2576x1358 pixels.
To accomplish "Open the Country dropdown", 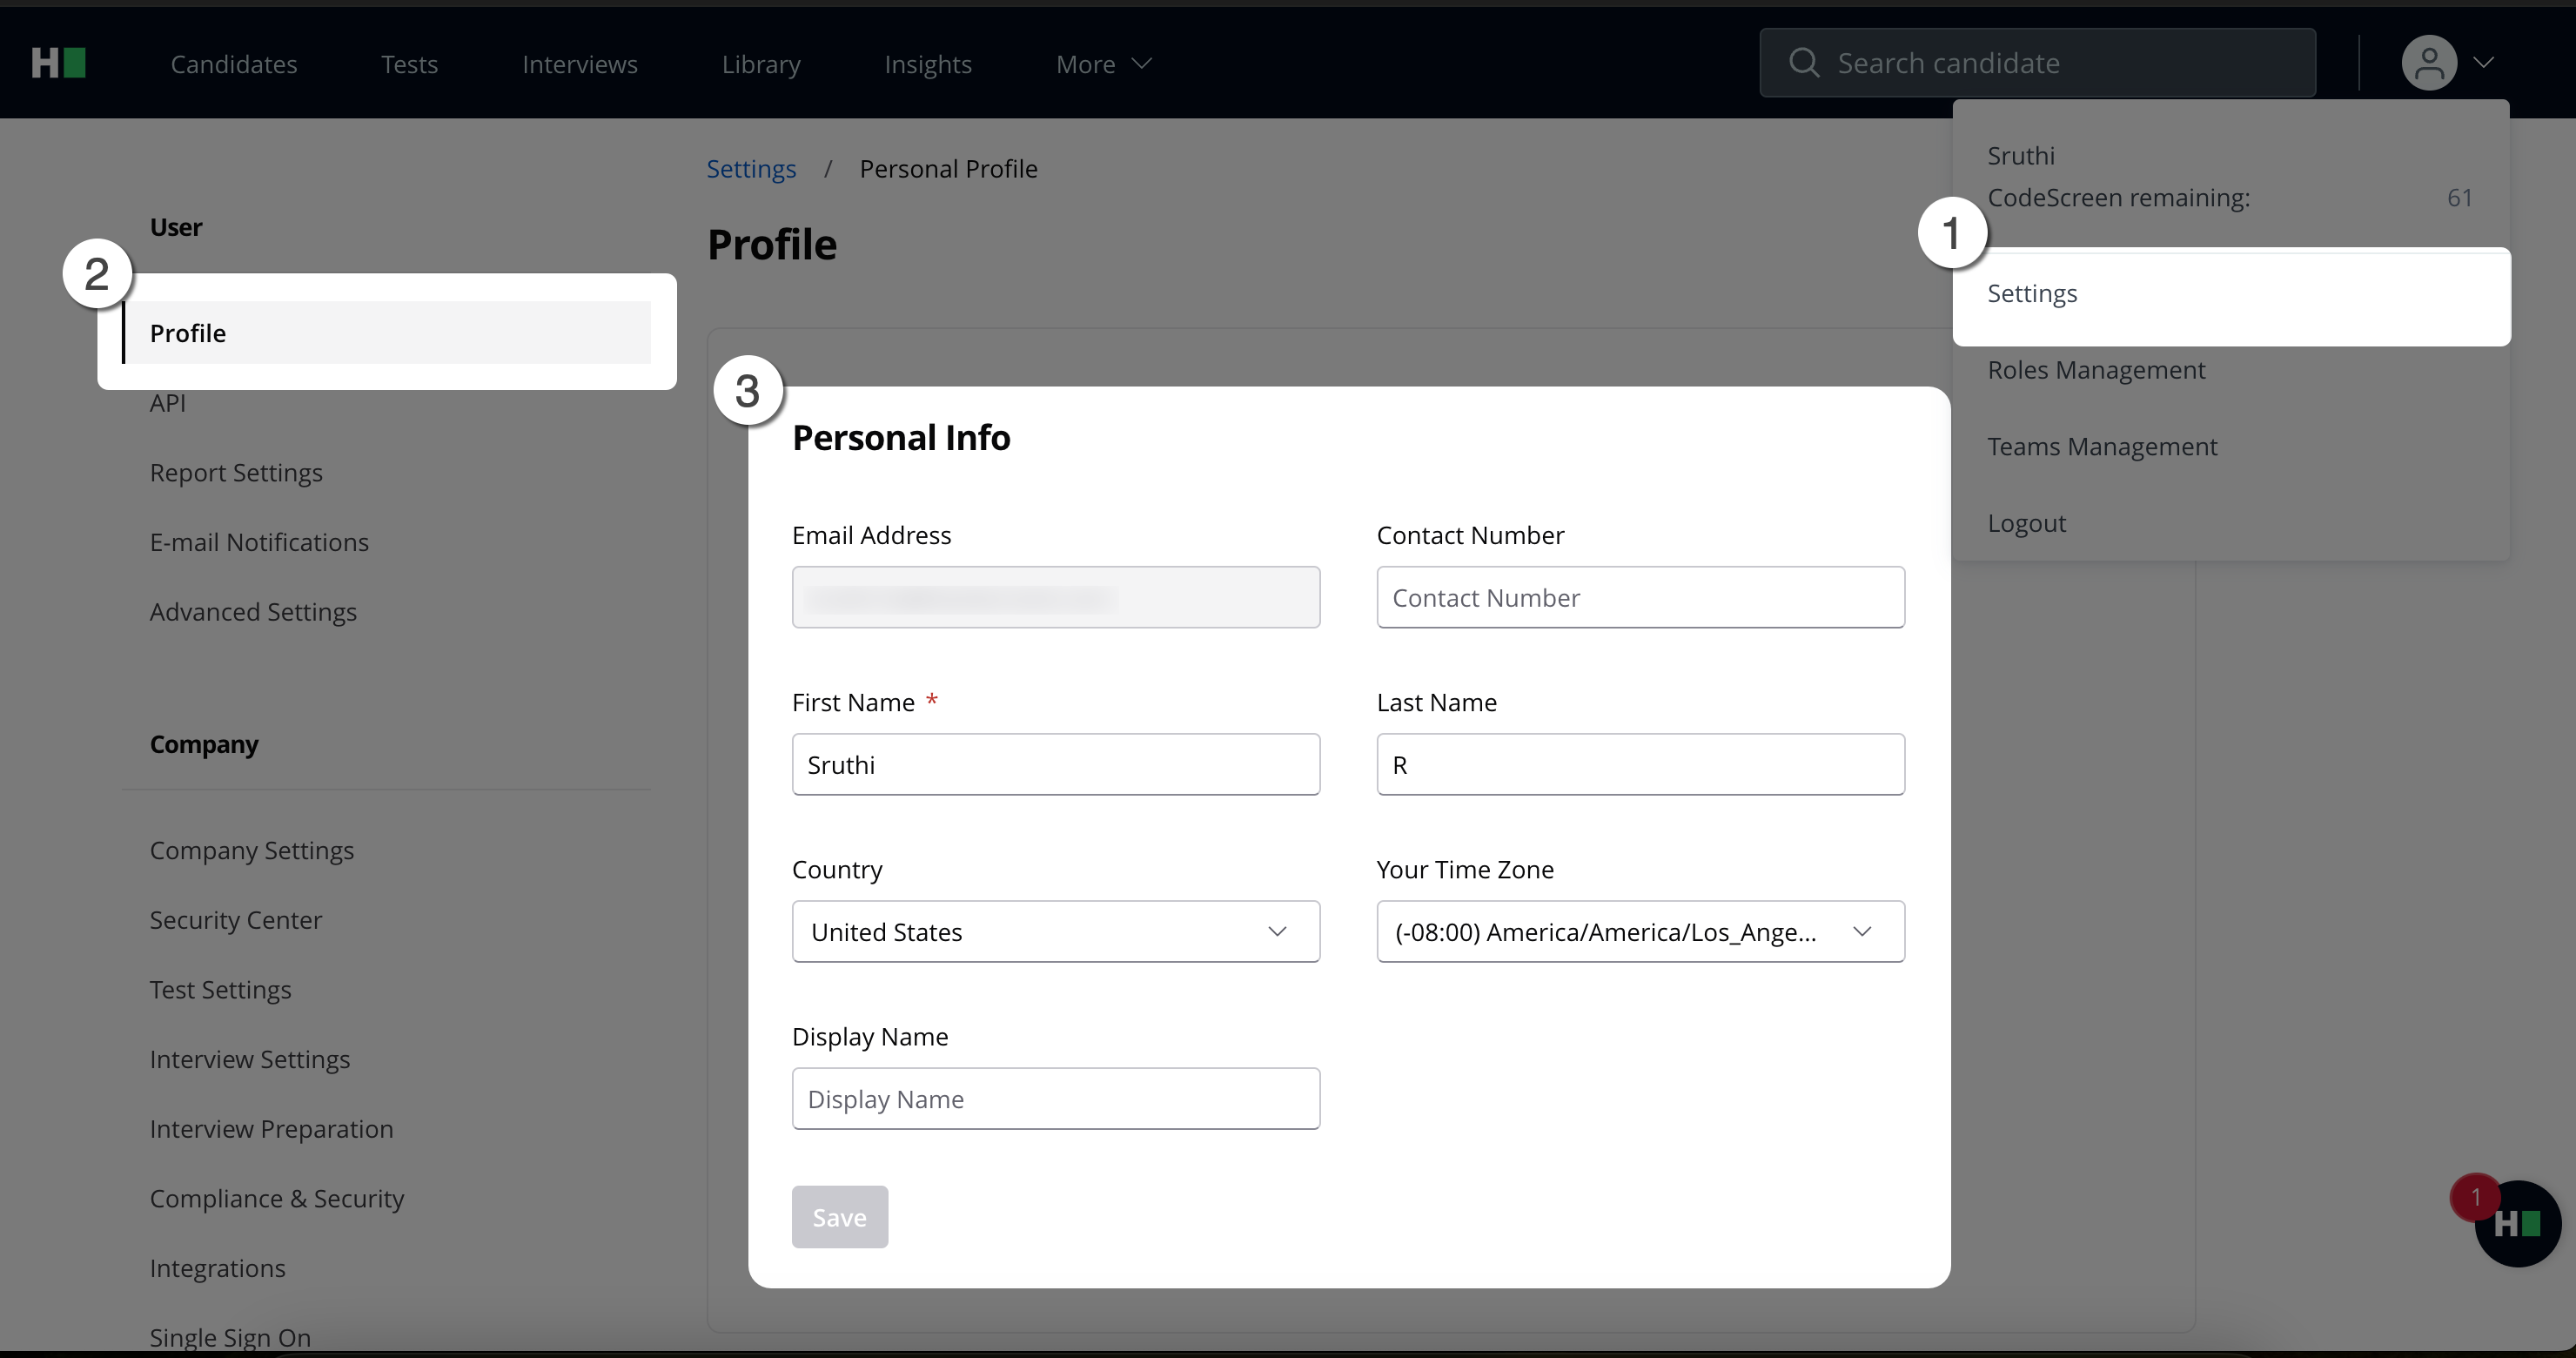I will [1055, 932].
